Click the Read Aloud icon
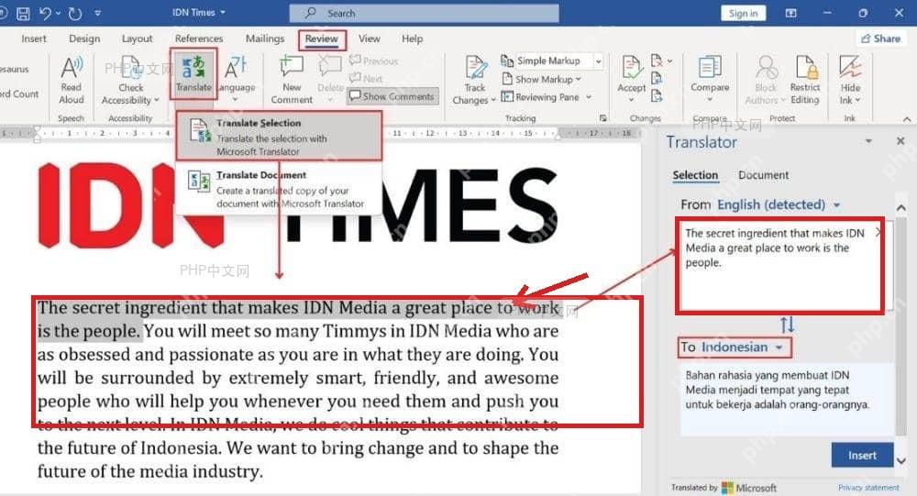This screenshot has height=496, width=917. click(x=72, y=68)
